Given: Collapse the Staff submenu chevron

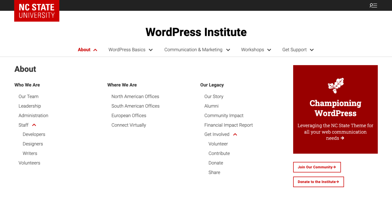Looking at the screenshot, I should click(x=34, y=125).
